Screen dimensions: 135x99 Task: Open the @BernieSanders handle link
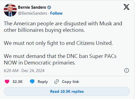coord(32,13)
